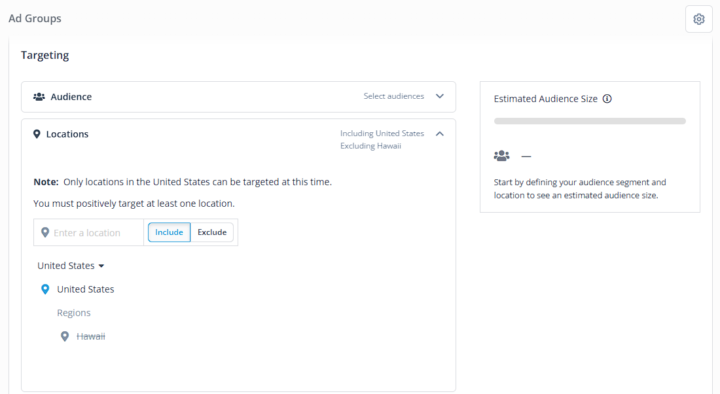Click the Locations pin icon in header
This screenshot has width=720, height=394.
37,134
